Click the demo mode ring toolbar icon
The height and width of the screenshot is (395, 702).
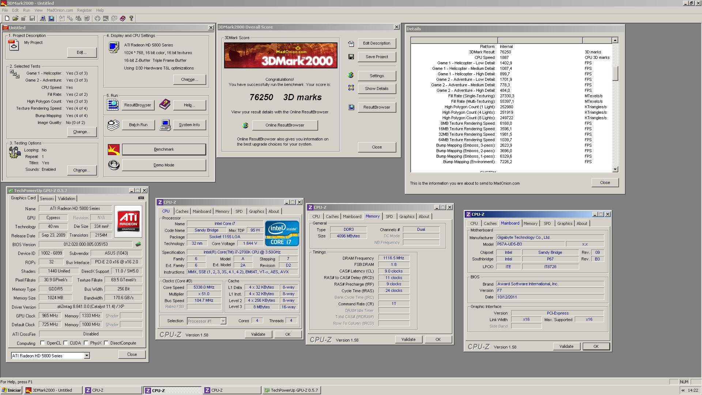pyautogui.click(x=98, y=18)
